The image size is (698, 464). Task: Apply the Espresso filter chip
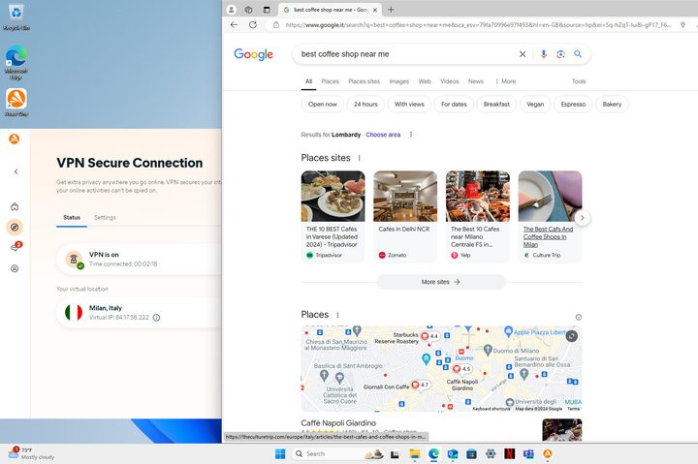(x=573, y=104)
